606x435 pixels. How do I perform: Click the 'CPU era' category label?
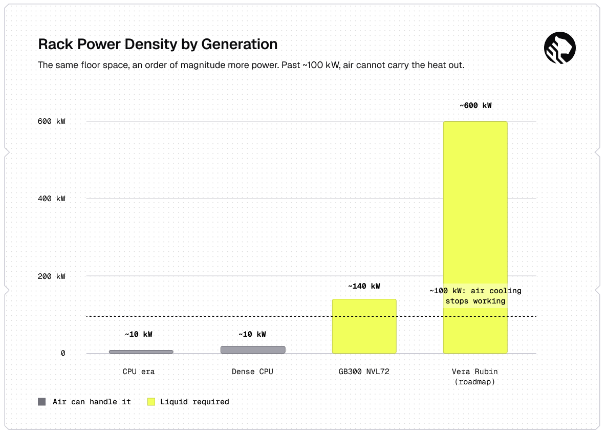pyautogui.click(x=139, y=372)
